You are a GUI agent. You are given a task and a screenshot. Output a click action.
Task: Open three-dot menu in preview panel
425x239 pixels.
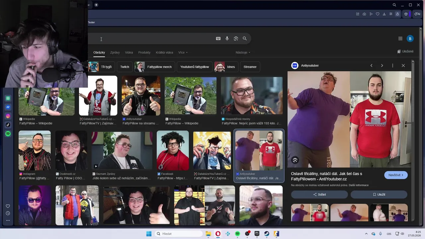click(392, 65)
